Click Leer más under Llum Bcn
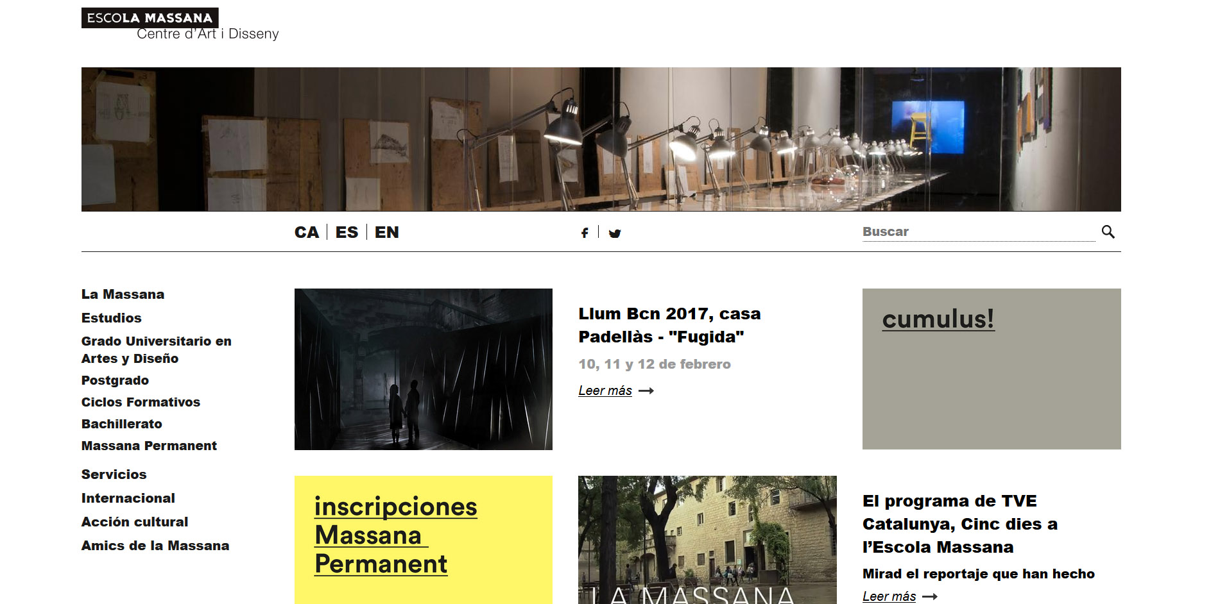The image size is (1211, 604). tap(605, 390)
